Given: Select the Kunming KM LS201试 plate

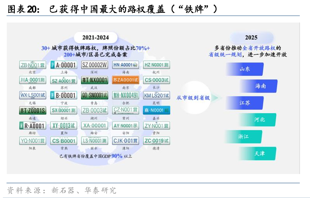Looking at the screenshot, I should point(156,95).
